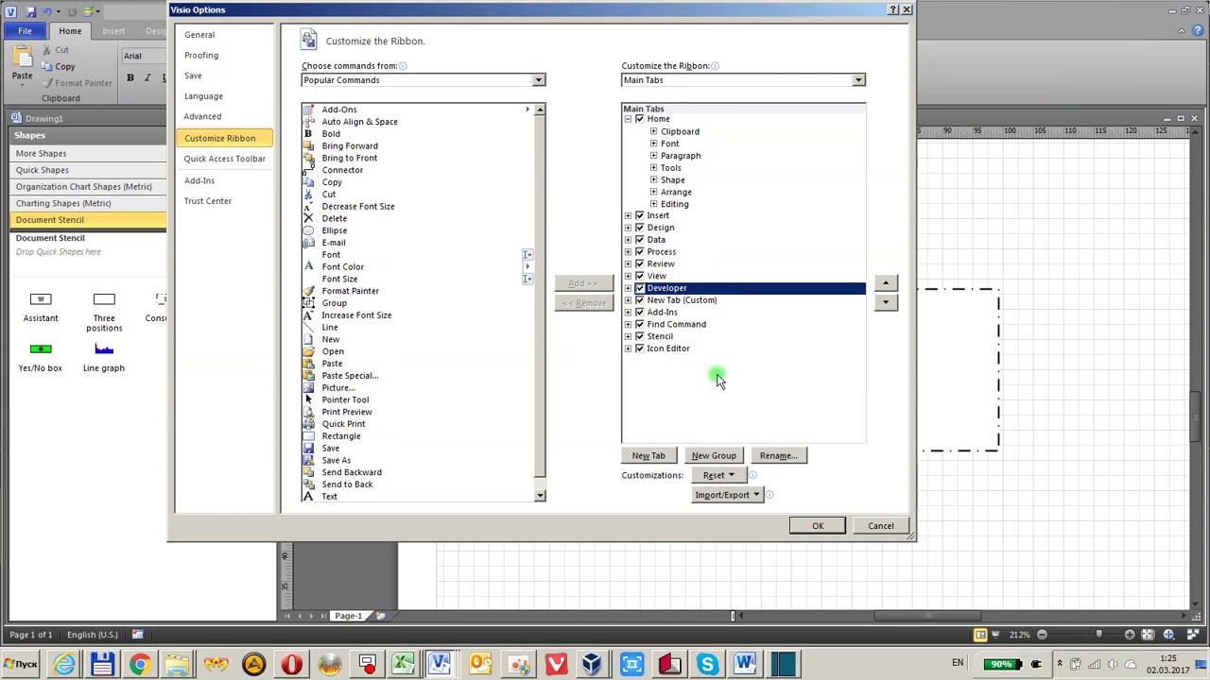Screen dimensions: 1210x680
Task: Open Excel from the taskbar
Action: pos(405,665)
